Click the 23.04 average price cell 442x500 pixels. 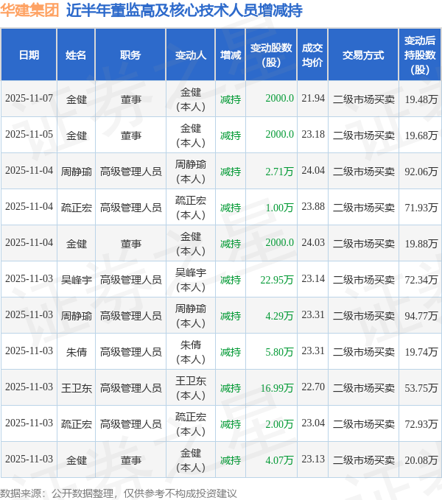313,423
